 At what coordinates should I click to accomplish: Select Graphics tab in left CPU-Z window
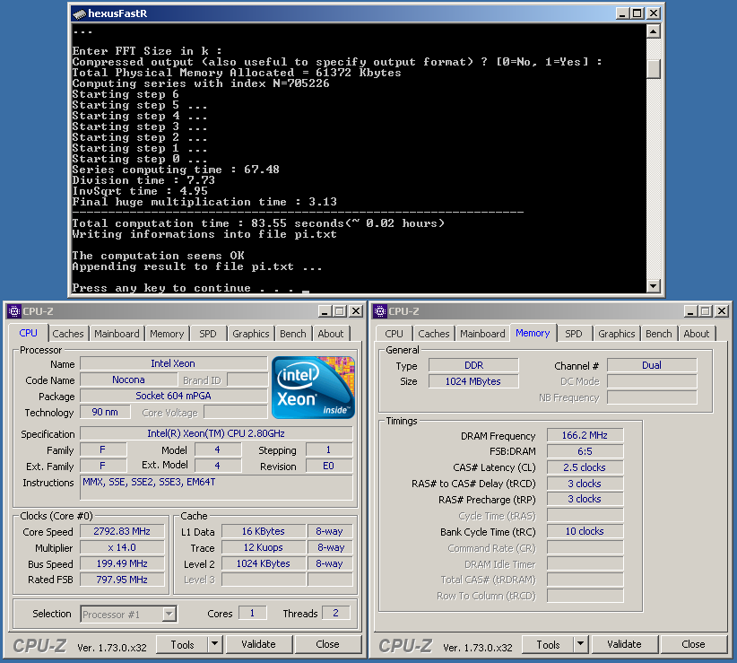coord(250,334)
